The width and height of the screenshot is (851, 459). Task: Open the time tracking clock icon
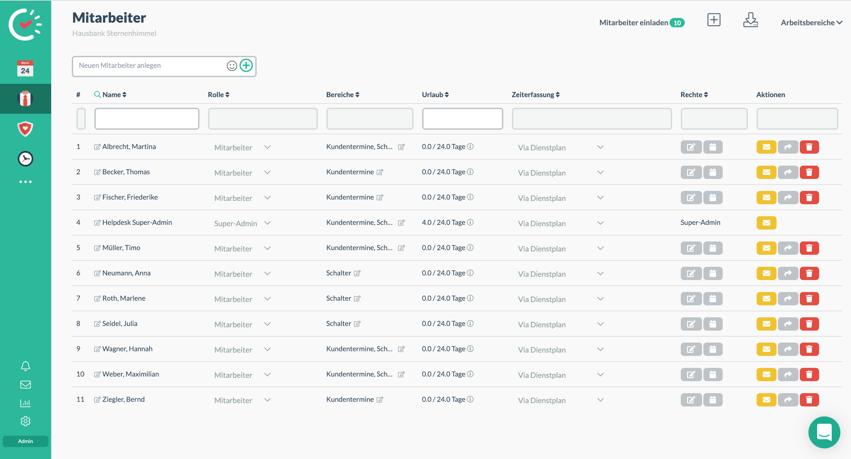tap(25, 159)
